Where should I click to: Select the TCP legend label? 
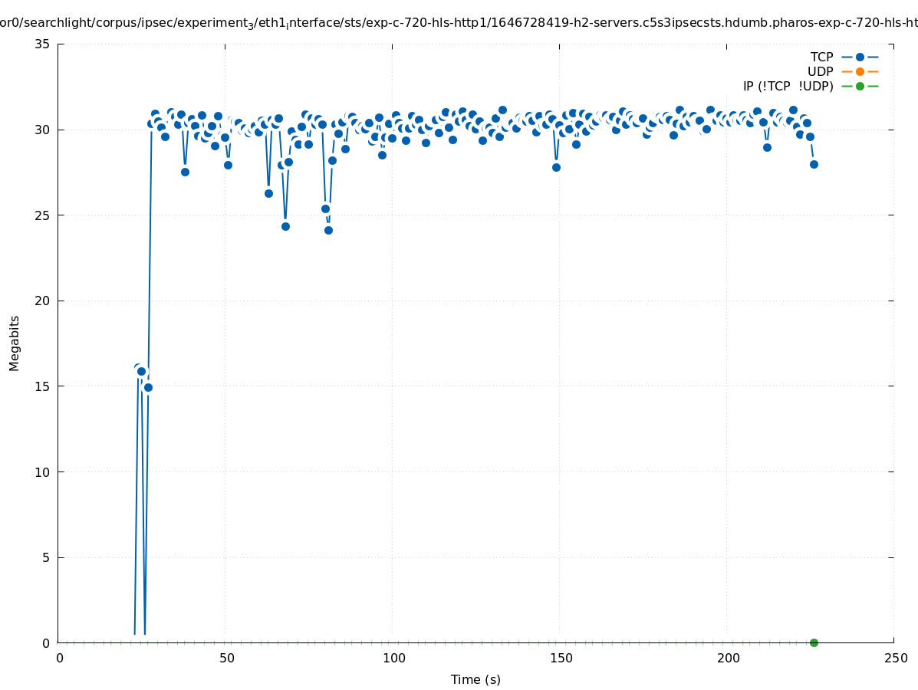click(821, 57)
